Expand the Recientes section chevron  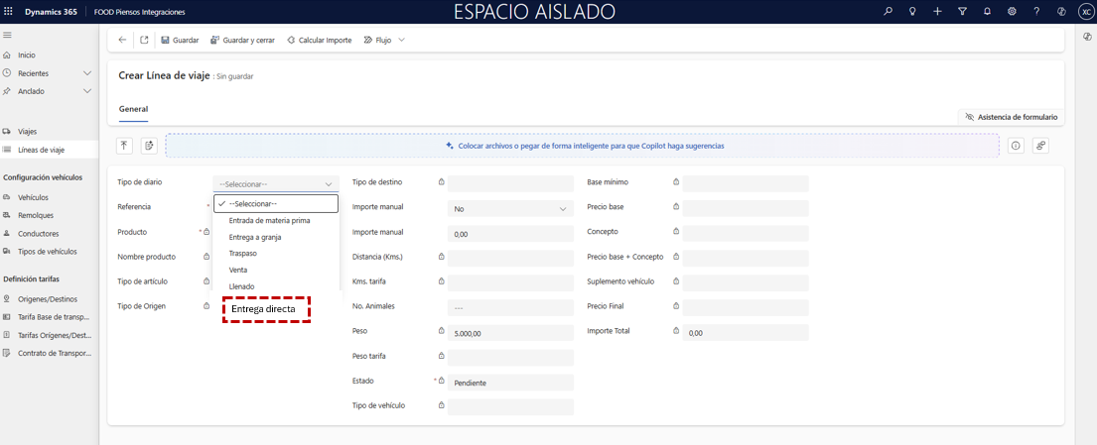pyautogui.click(x=87, y=73)
